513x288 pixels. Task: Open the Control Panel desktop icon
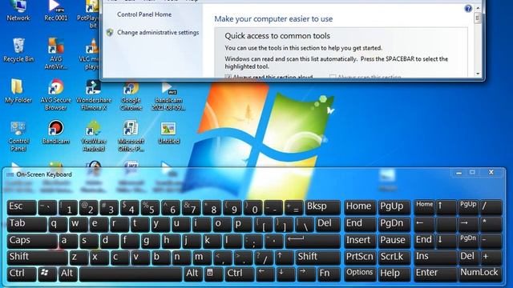tap(18, 136)
